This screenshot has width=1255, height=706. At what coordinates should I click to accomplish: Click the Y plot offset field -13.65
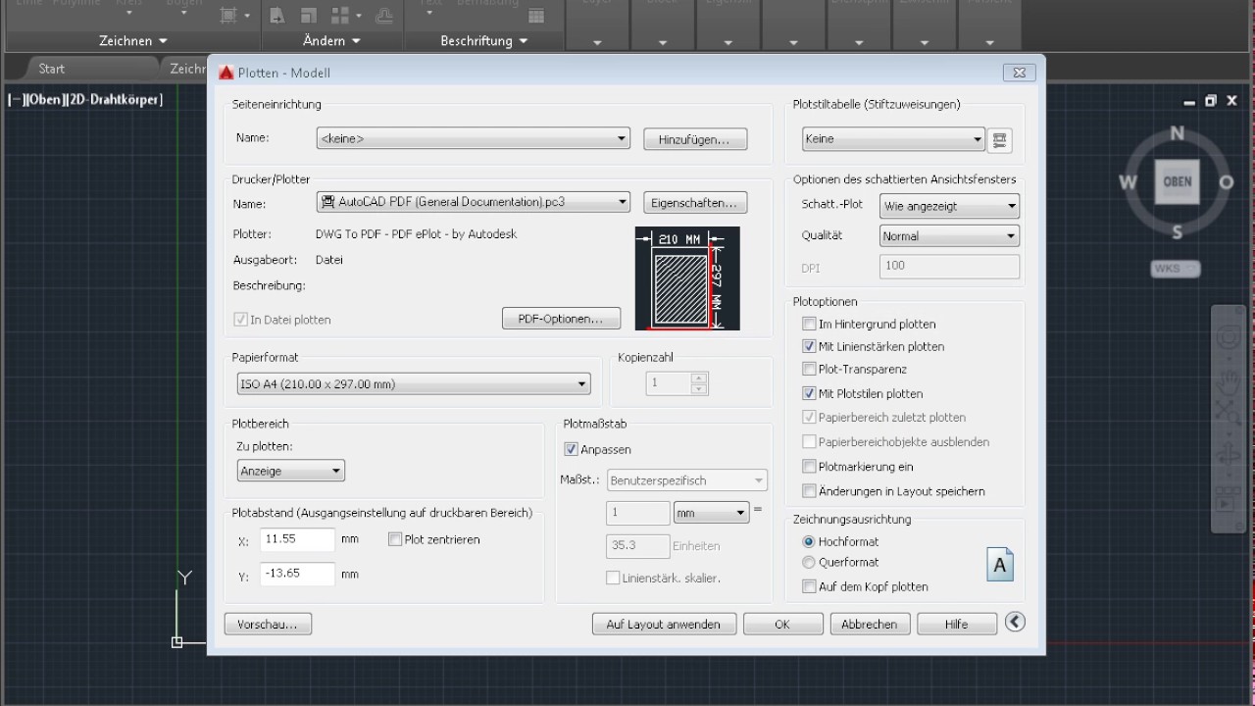(x=298, y=574)
